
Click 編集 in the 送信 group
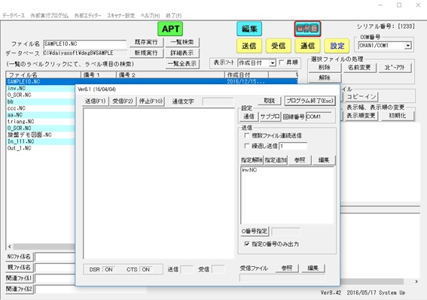324,160
